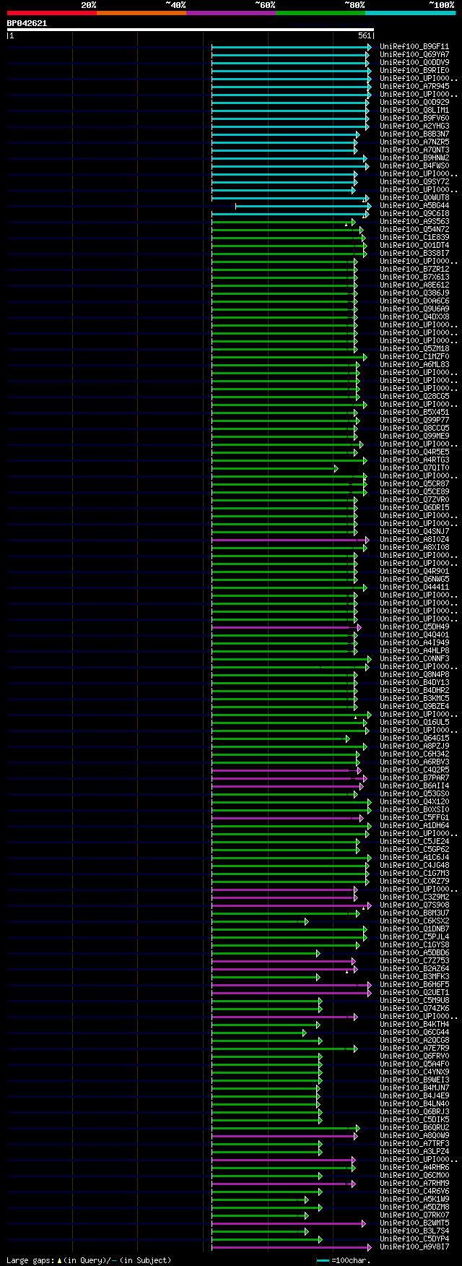Click label UniRef100_C0NNF3
This screenshot has width=462, height=1266.
(414, 658)
